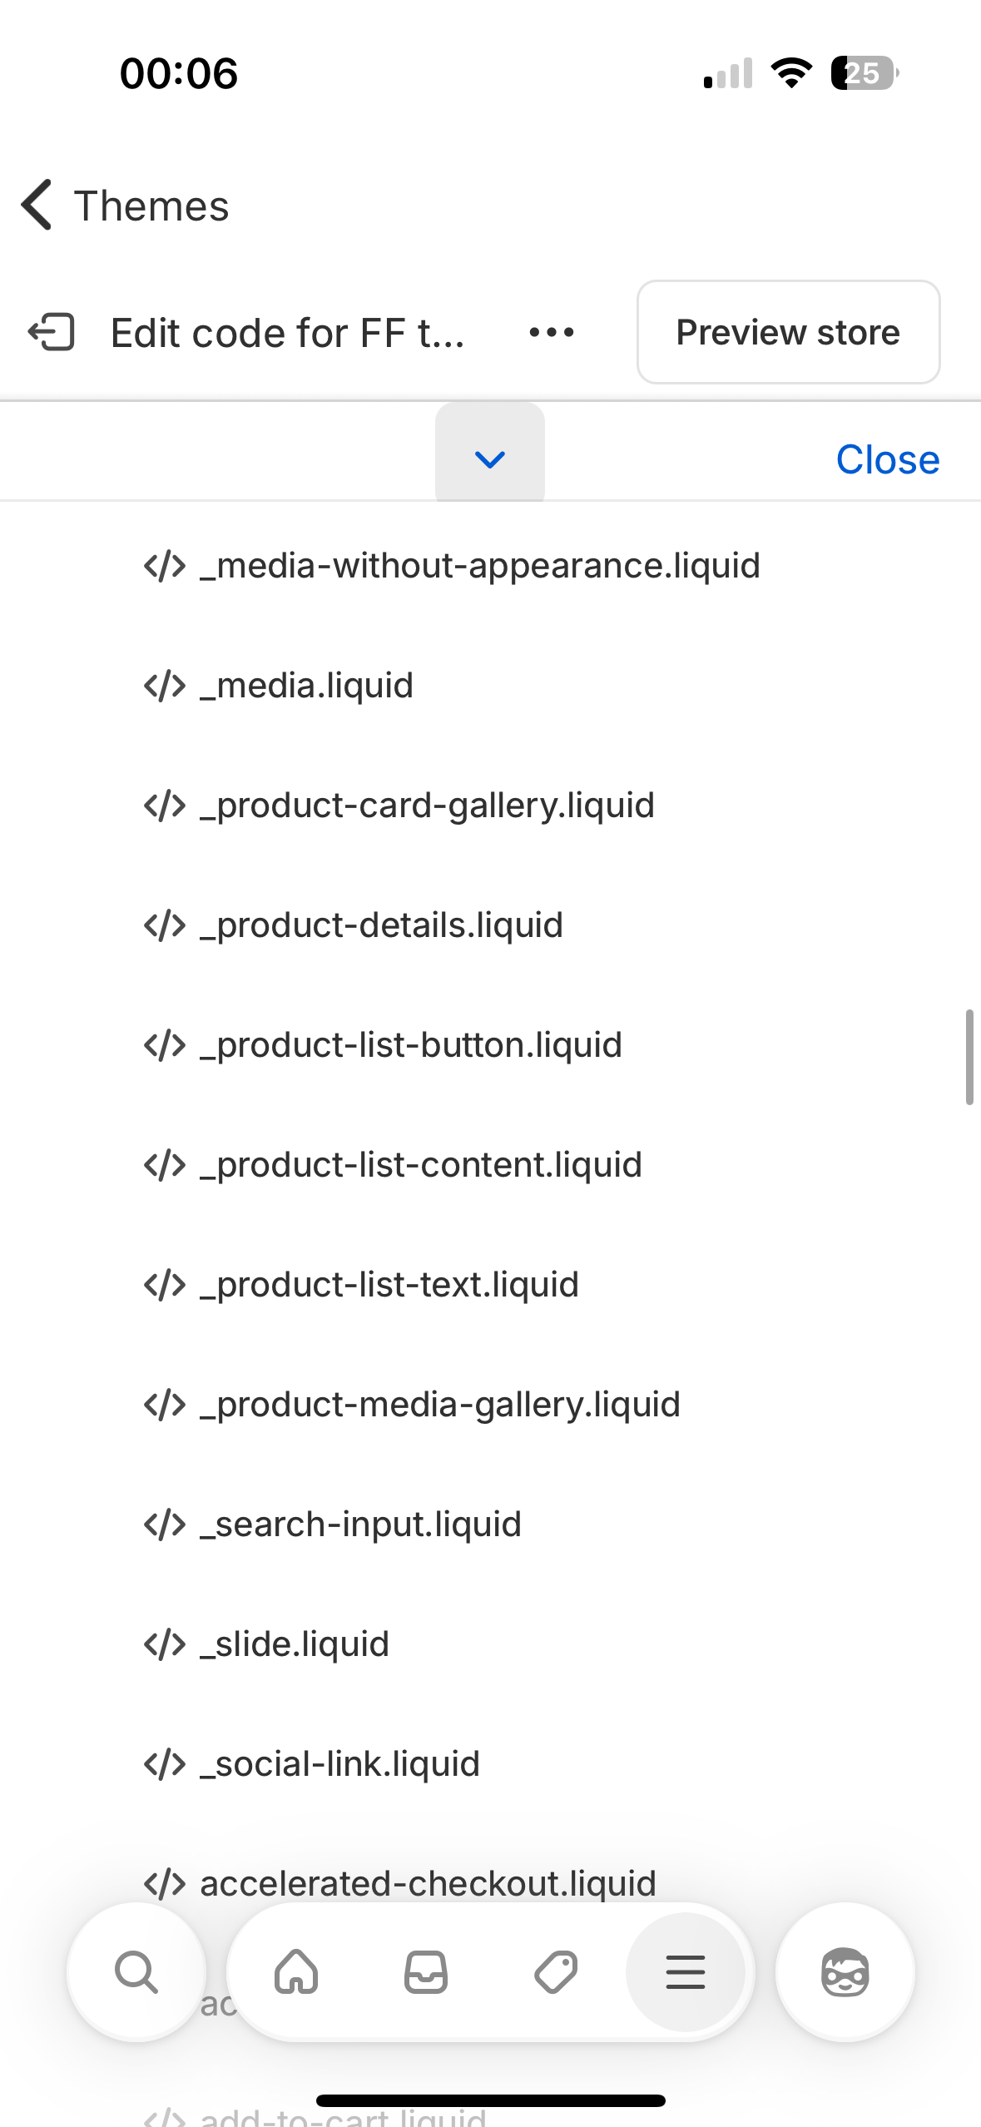
Task: Tap the search icon in bottom bar
Action: tap(136, 1971)
